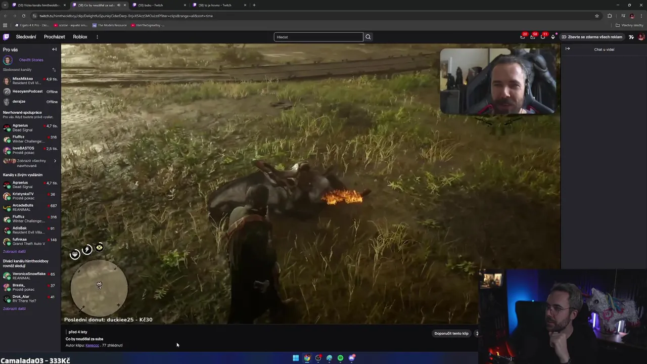
Task: Open Chrome from the taskbar
Action: tap(307, 358)
